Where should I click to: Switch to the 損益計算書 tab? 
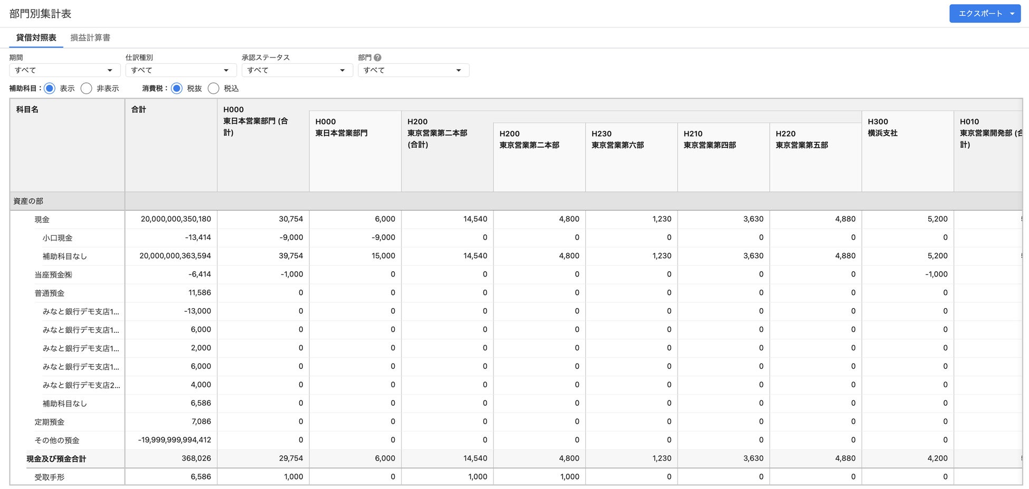tap(90, 37)
